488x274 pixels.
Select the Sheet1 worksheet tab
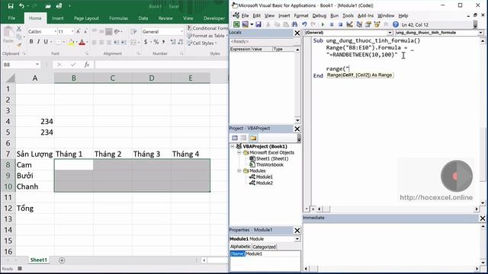[39, 260]
